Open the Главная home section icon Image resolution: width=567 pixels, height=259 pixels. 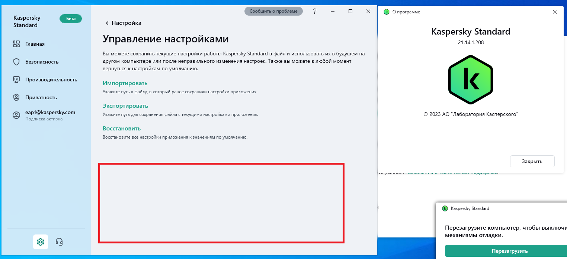tap(16, 44)
